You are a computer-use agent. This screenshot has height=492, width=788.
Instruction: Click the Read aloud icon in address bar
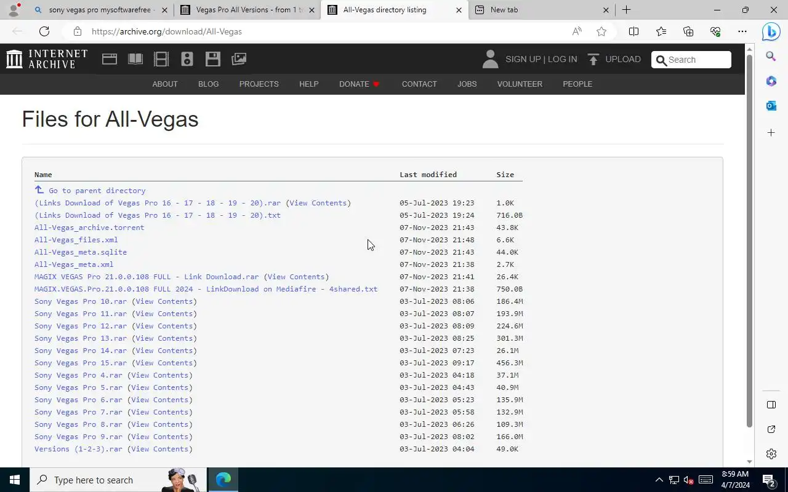(577, 31)
